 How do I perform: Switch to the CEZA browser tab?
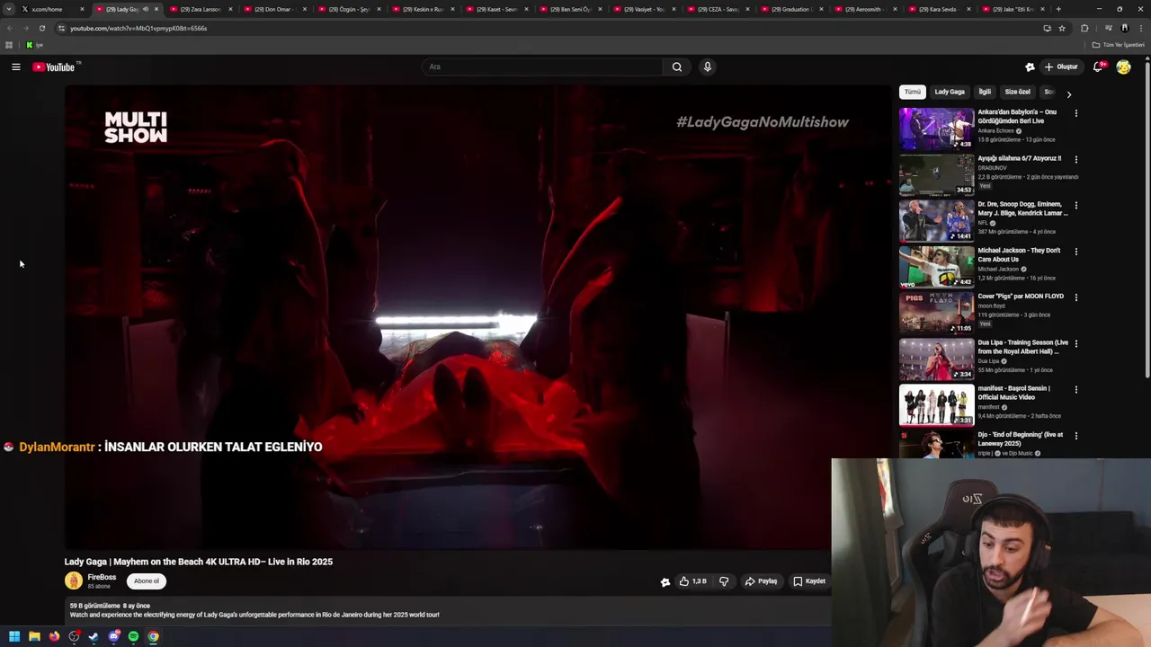click(x=717, y=9)
